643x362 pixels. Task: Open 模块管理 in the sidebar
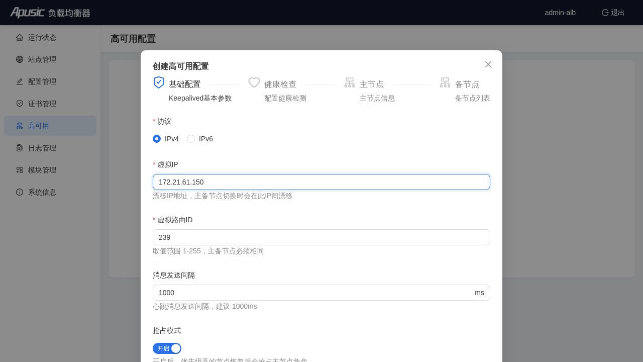pyautogui.click(x=50, y=170)
